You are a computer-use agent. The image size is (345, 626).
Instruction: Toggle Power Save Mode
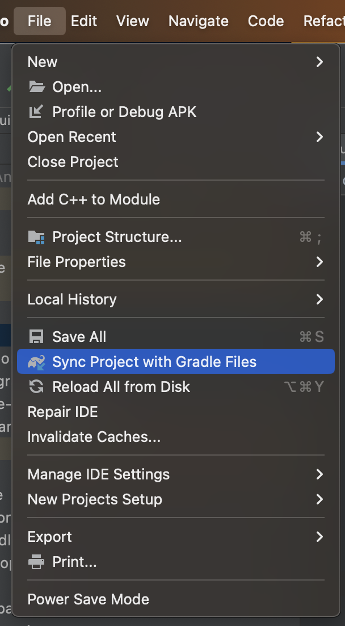pyautogui.click(x=88, y=599)
